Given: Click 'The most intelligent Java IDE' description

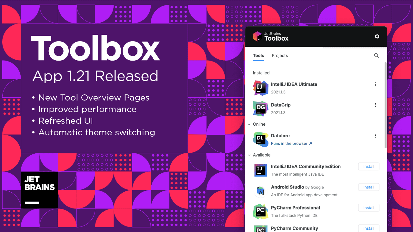Looking at the screenshot, I should (x=297, y=174).
